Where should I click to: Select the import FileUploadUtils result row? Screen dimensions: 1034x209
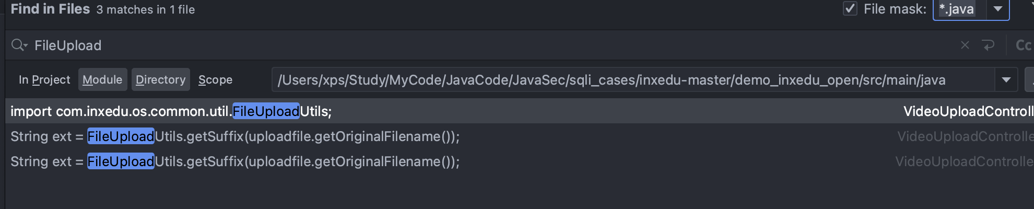point(171,111)
